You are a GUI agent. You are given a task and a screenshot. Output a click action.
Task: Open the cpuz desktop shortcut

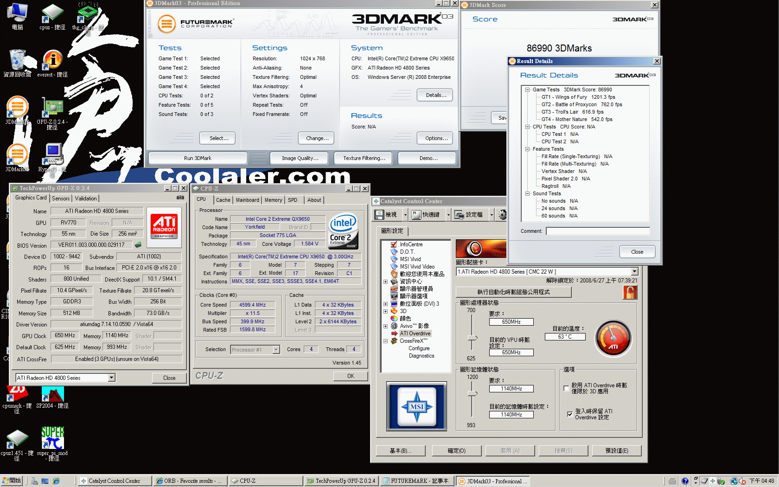(x=52, y=16)
